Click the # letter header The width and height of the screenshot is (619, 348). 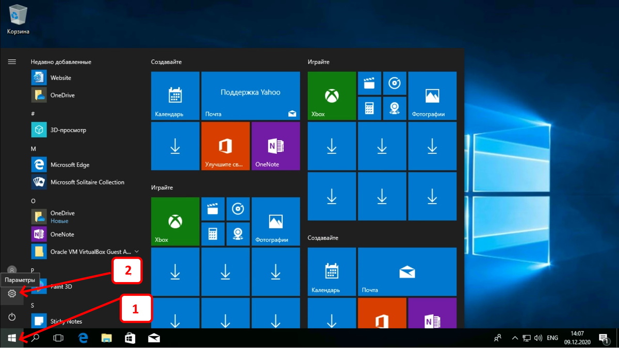(x=33, y=113)
